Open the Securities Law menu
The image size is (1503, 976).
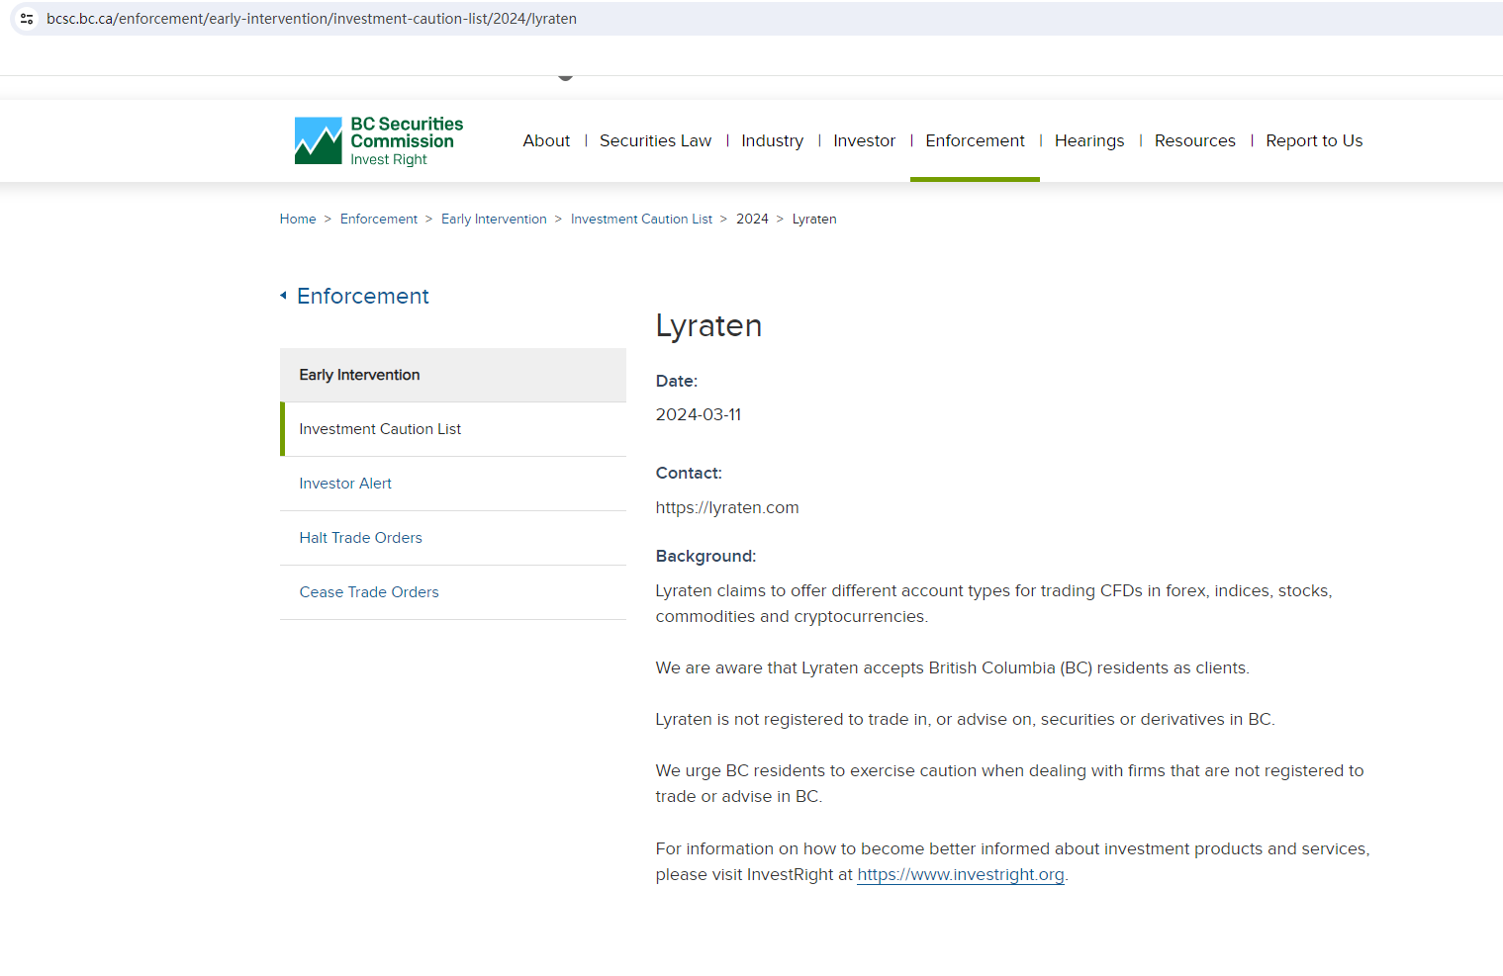click(x=655, y=140)
